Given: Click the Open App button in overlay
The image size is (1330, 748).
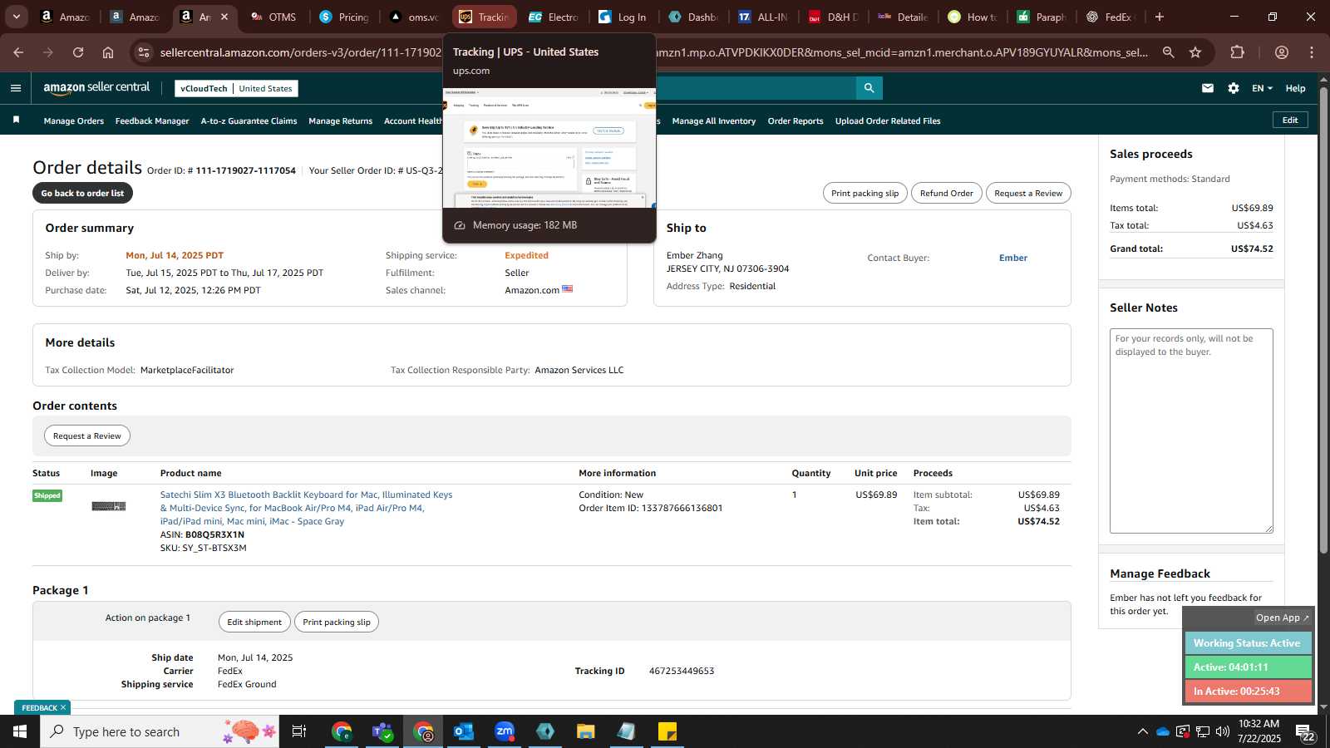Looking at the screenshot, I should 1282,618.
